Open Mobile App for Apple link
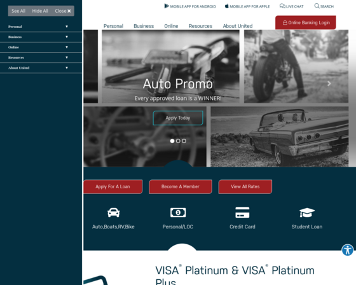Viewport: 356px width, 285px height. coord(247,6)
